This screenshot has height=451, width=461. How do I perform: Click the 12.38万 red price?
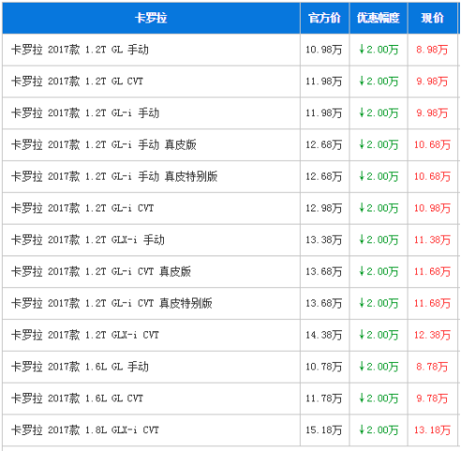pyautogui.click(x=432, y=335)
